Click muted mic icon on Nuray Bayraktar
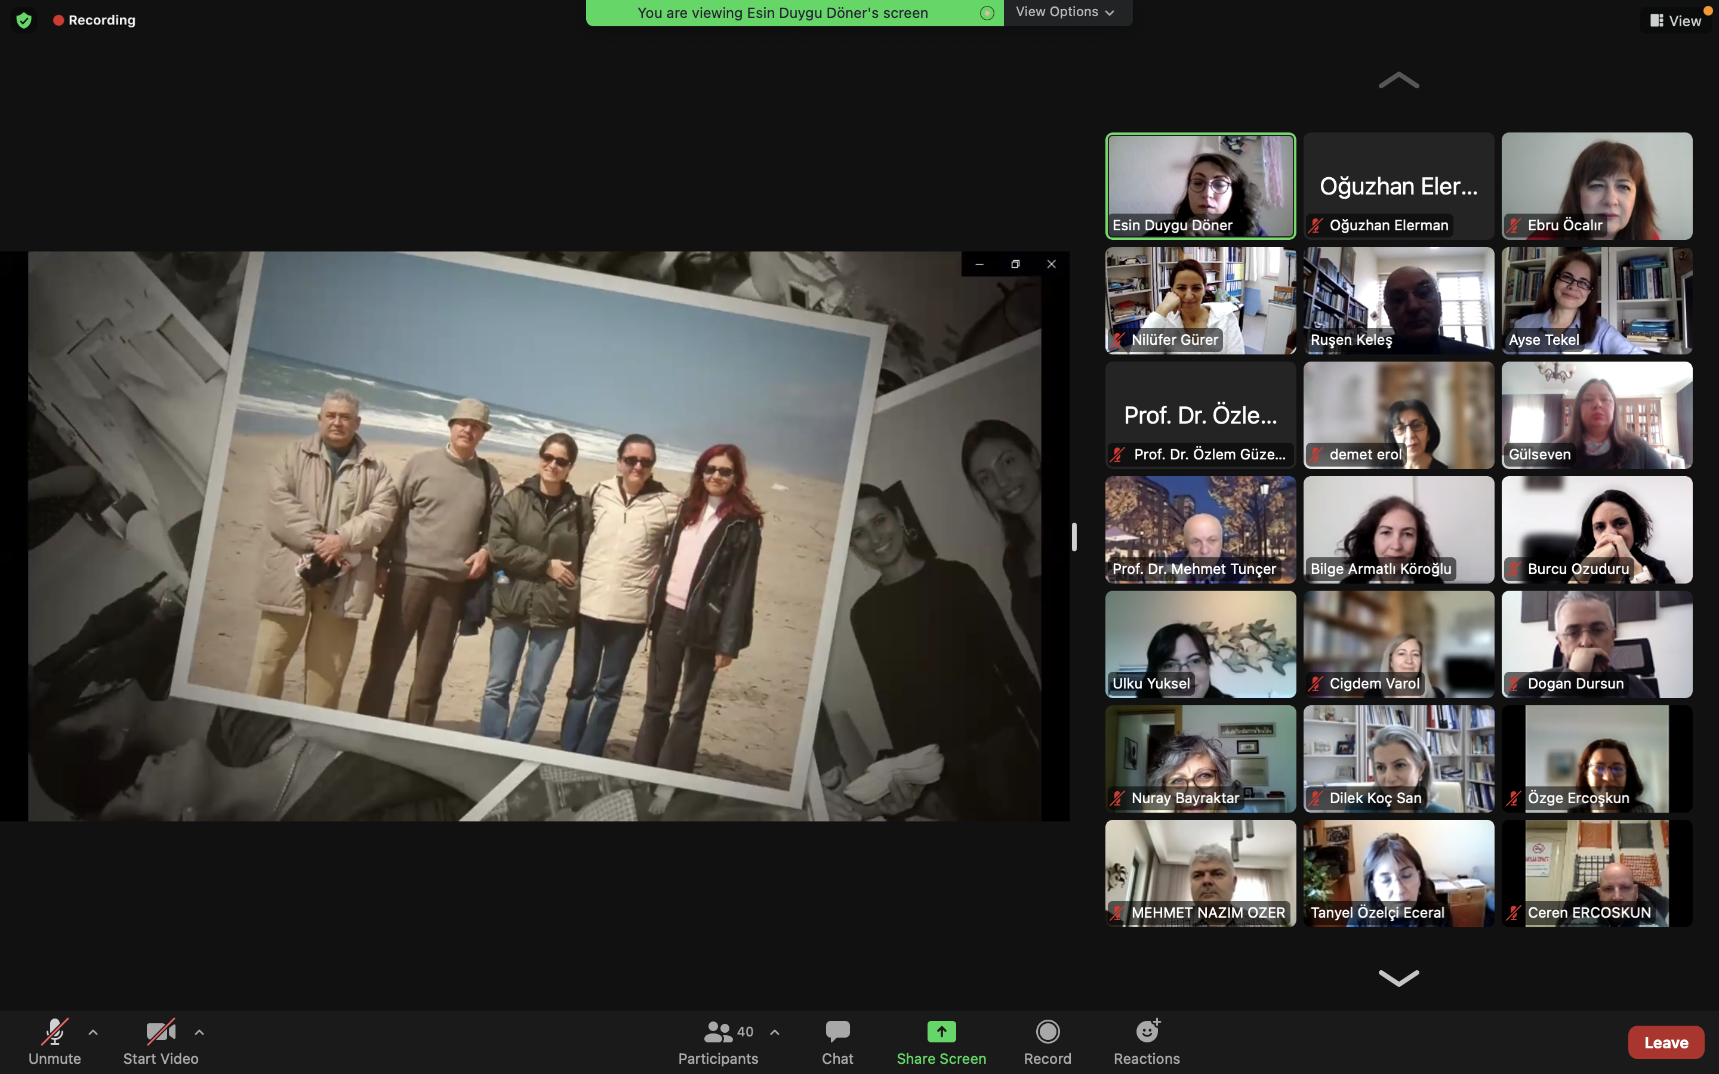 pyautogui.click(x=1117, y=798)
